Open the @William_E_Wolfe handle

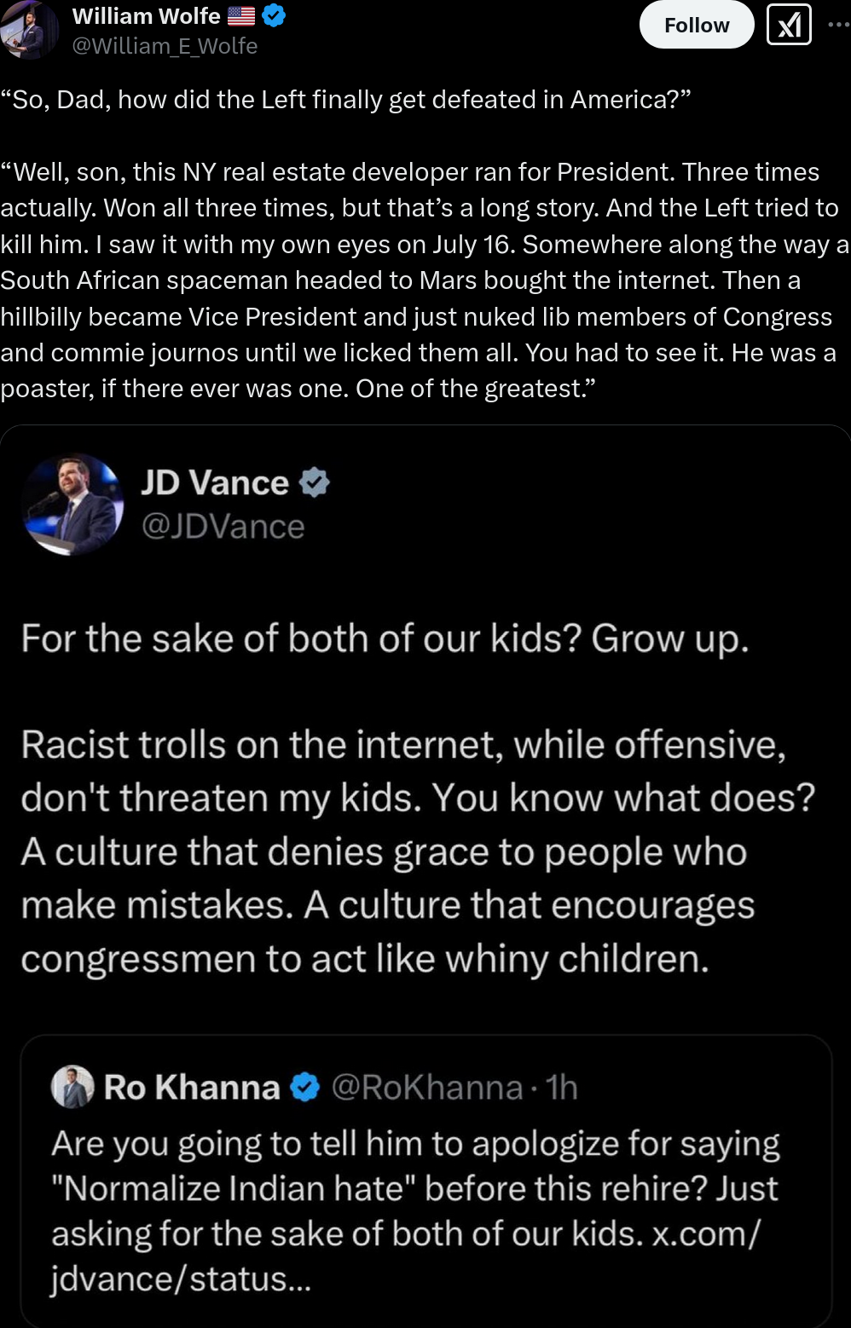pyautogui.click(x=165, y=46)
